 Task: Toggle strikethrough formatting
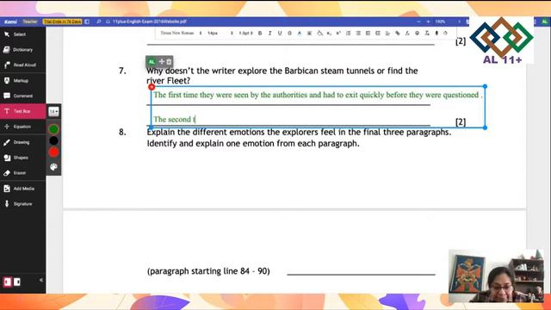[289, 33]
